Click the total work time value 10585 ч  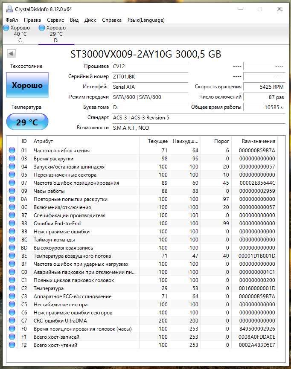264,108
